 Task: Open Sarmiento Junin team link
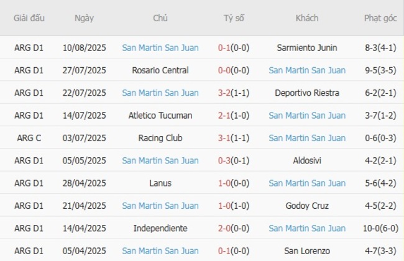coord(307,48)
